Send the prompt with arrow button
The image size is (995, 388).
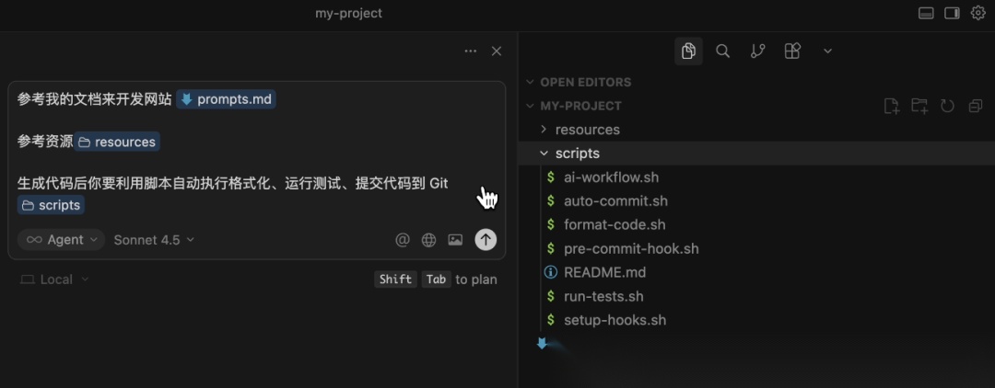coord(486,239)
